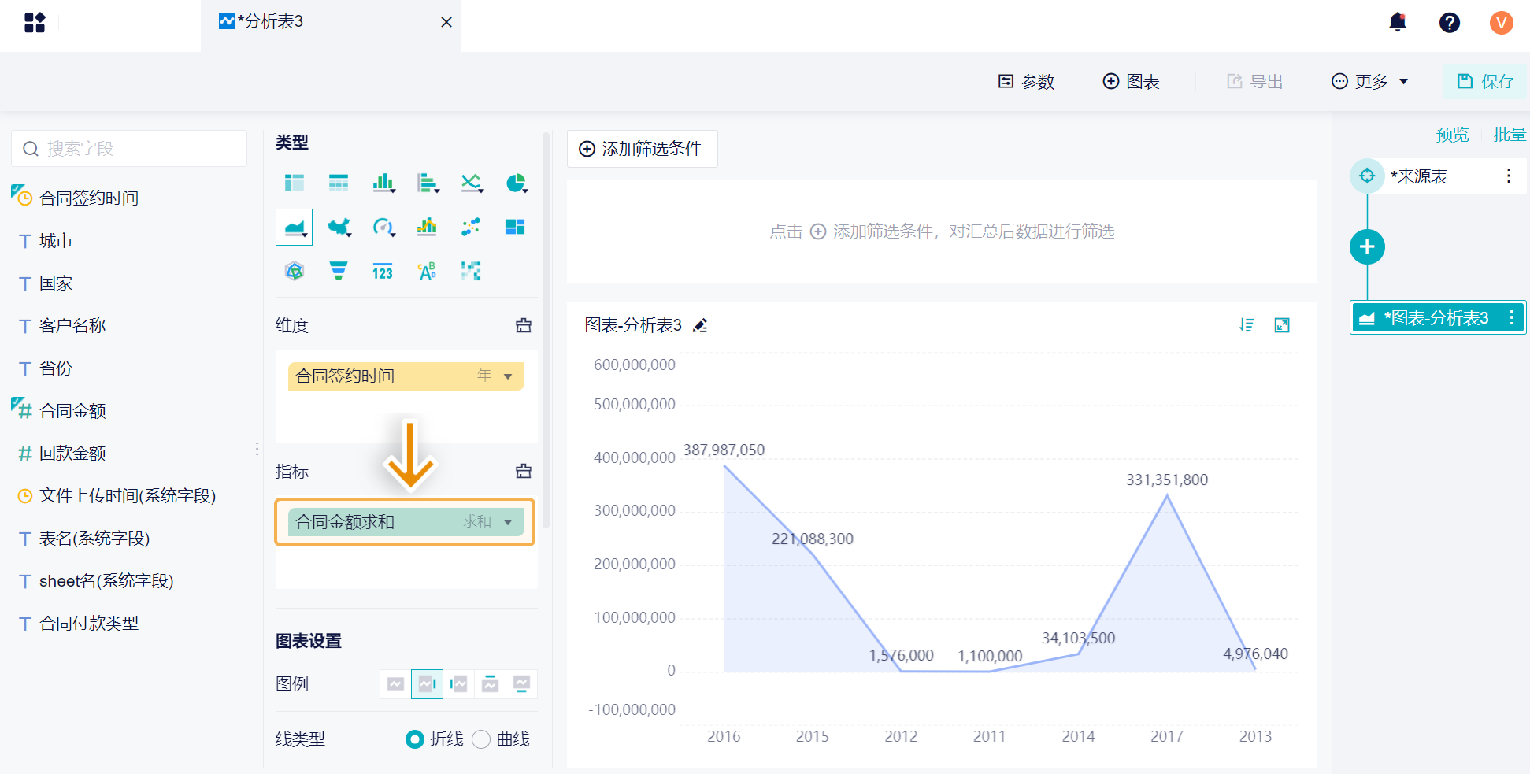1530x774 pixels.
Task: Open the help question mark
Action: click(1450, 22)
